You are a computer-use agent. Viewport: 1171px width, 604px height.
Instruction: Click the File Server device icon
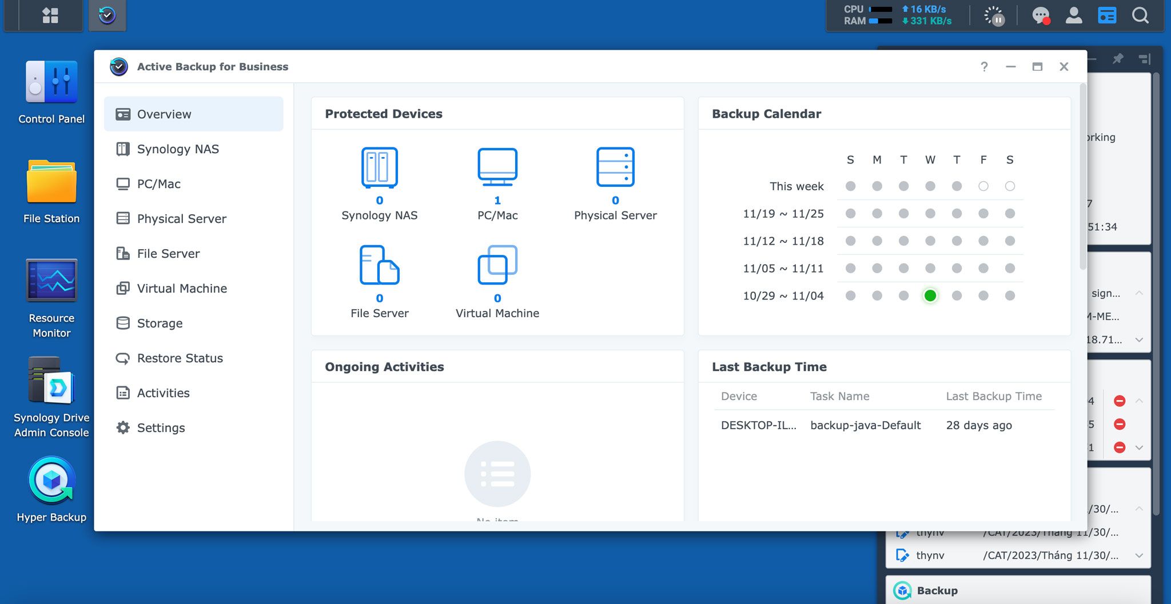pos(380,265)
